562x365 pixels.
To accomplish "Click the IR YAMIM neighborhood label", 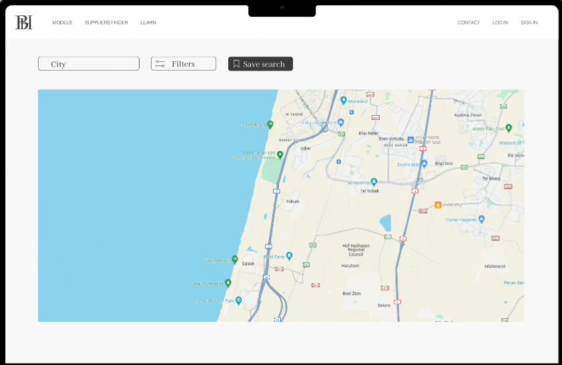I will [294, 115].
